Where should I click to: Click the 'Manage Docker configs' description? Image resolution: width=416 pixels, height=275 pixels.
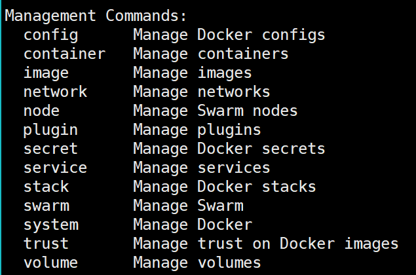pos(229,35)
